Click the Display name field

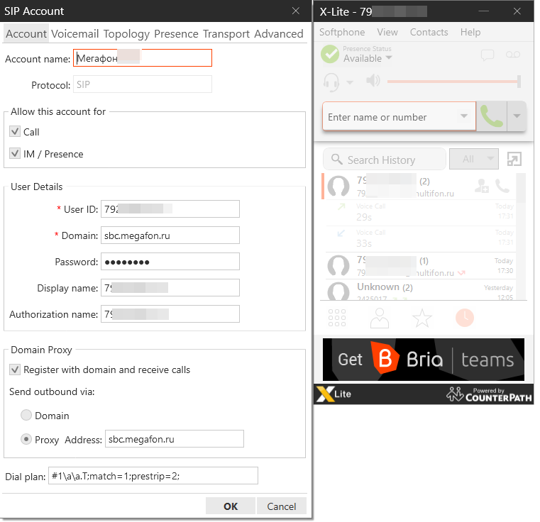(x=170, y=287)
